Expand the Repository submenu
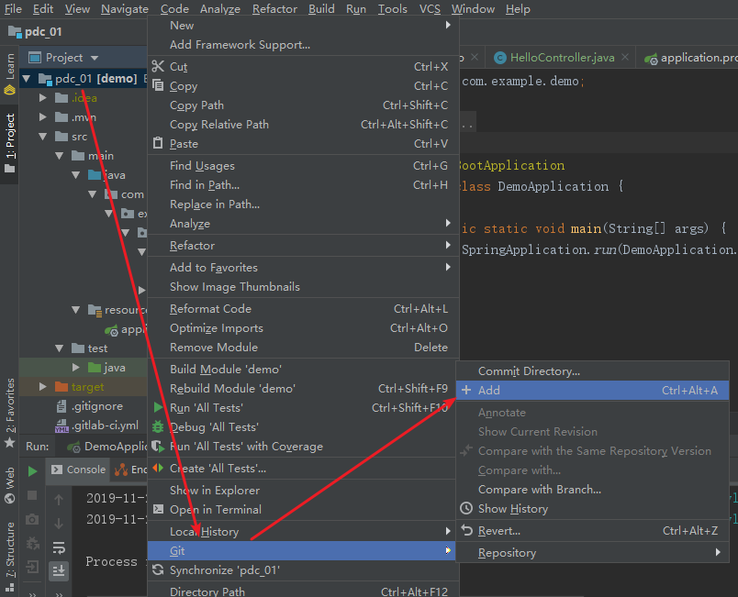 click(x=718, y=552)
